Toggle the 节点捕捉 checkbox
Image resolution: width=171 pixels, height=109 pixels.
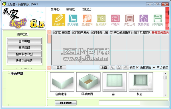tap(154, 67)
